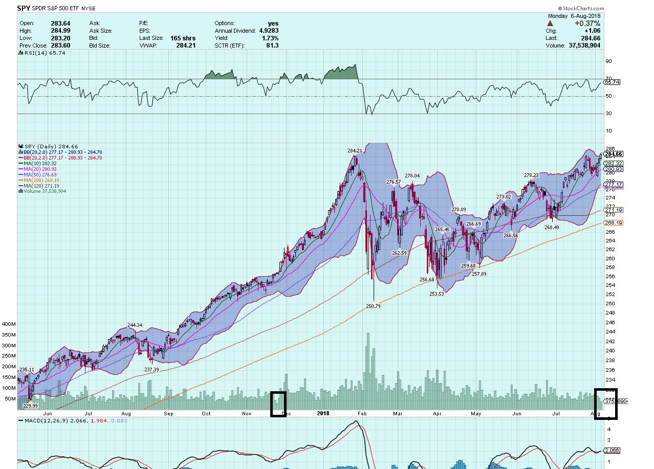Click the Open price 283.64
The width and height of the screenshot is (654, 469).
(x=61, y=24)
